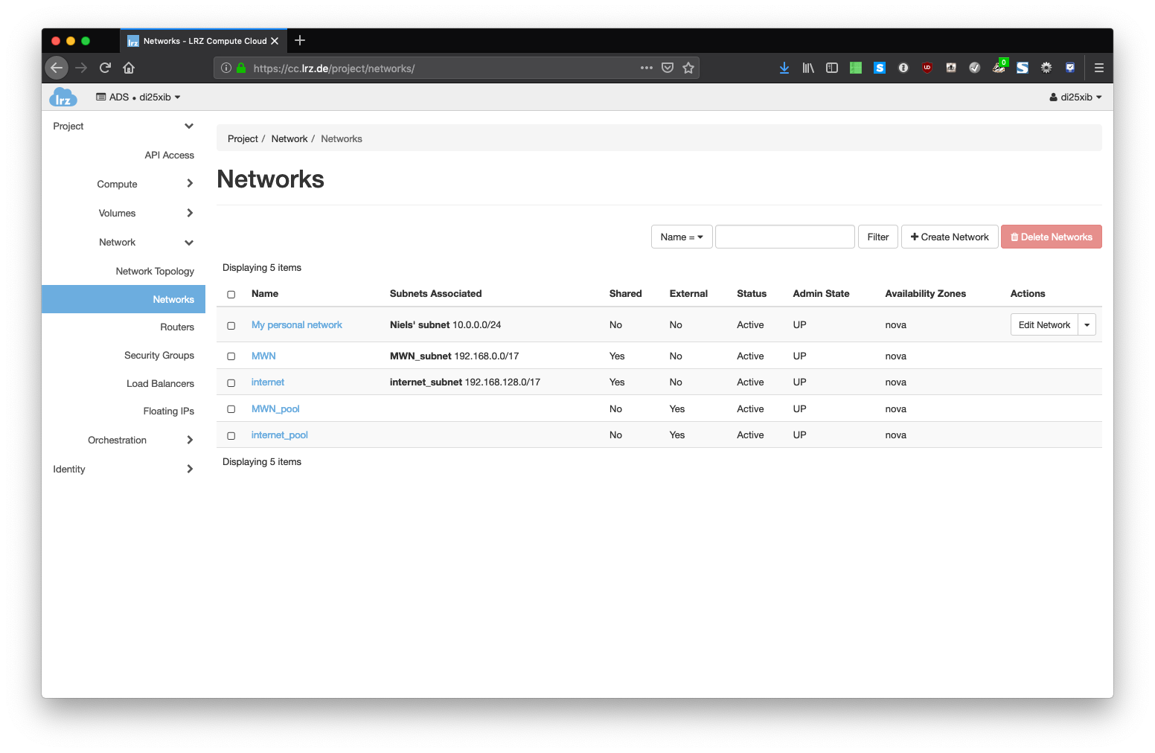This screenshot has height=753, width=1155.
Task: Open the di25xib user menu
Action: tap(1075, 97)
